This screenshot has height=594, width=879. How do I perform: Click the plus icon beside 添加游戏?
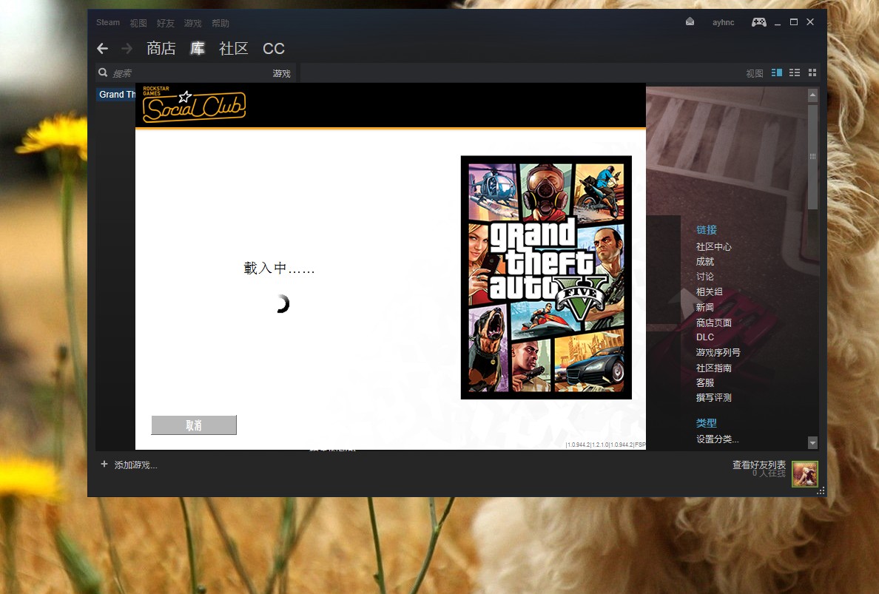(104, 465)
